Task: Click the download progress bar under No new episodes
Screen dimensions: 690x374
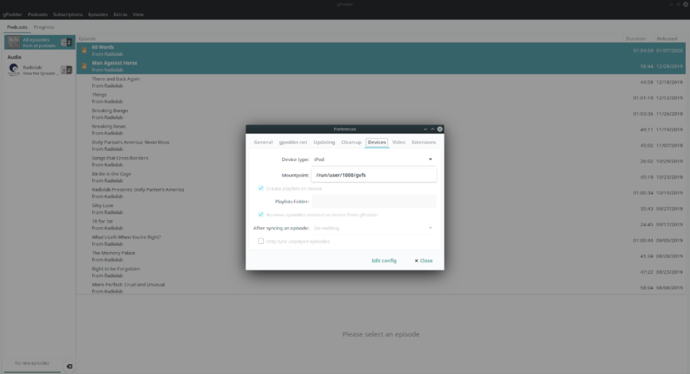Action: pyautogui.click(x=32, y=371)
